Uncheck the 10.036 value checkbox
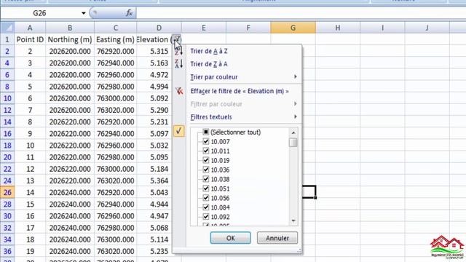466x262 pixels. click(205, 170)
